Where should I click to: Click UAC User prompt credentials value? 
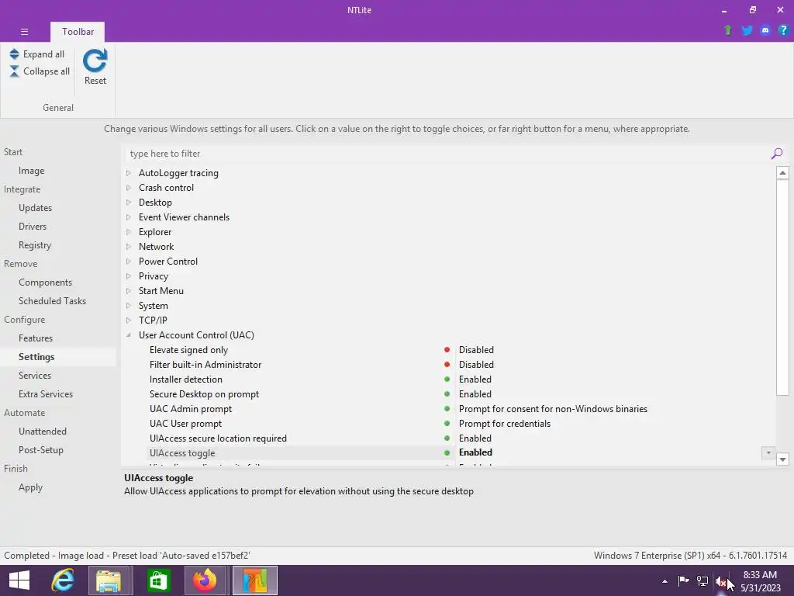click(x=504, y=423)
